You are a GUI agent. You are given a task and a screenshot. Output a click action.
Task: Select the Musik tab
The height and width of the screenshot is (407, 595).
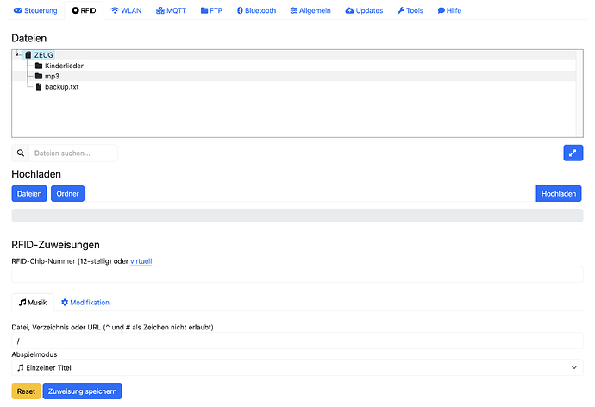[x=33, y=303]
